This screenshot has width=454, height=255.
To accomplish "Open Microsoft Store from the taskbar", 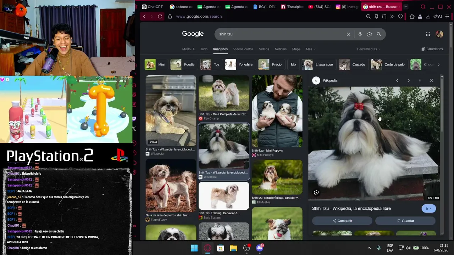I will (221, 248).
